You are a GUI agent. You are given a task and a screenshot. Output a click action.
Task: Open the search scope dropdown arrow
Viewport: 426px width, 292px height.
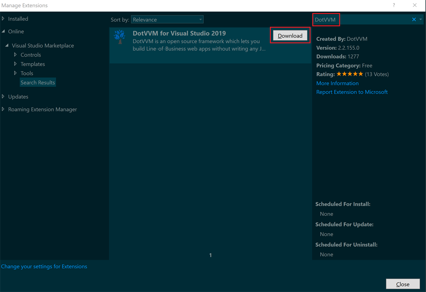(421, 19)
